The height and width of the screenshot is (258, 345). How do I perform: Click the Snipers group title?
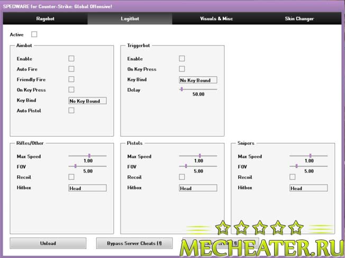(246, 143)
